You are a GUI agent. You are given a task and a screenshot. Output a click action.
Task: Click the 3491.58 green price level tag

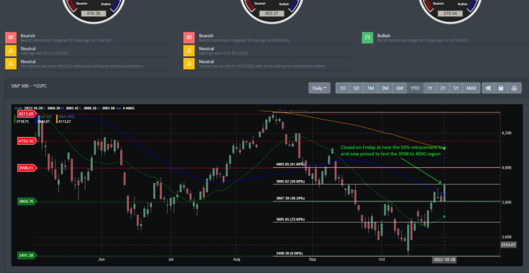[x=27, y=255]
